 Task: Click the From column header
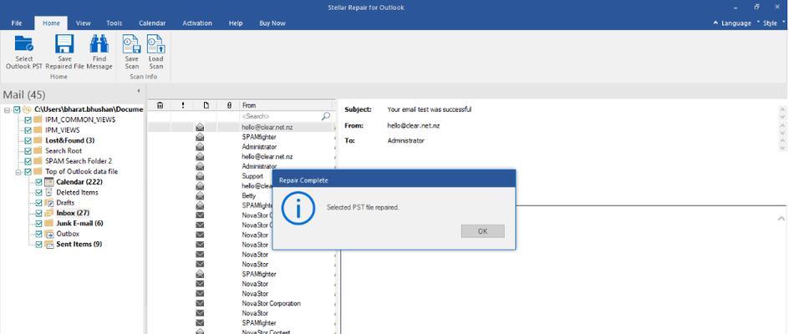click(285, 105)
